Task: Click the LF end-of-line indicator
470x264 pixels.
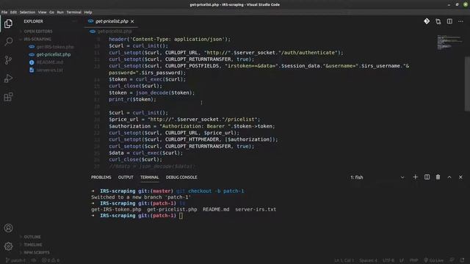Action: (x=402, y=260)
